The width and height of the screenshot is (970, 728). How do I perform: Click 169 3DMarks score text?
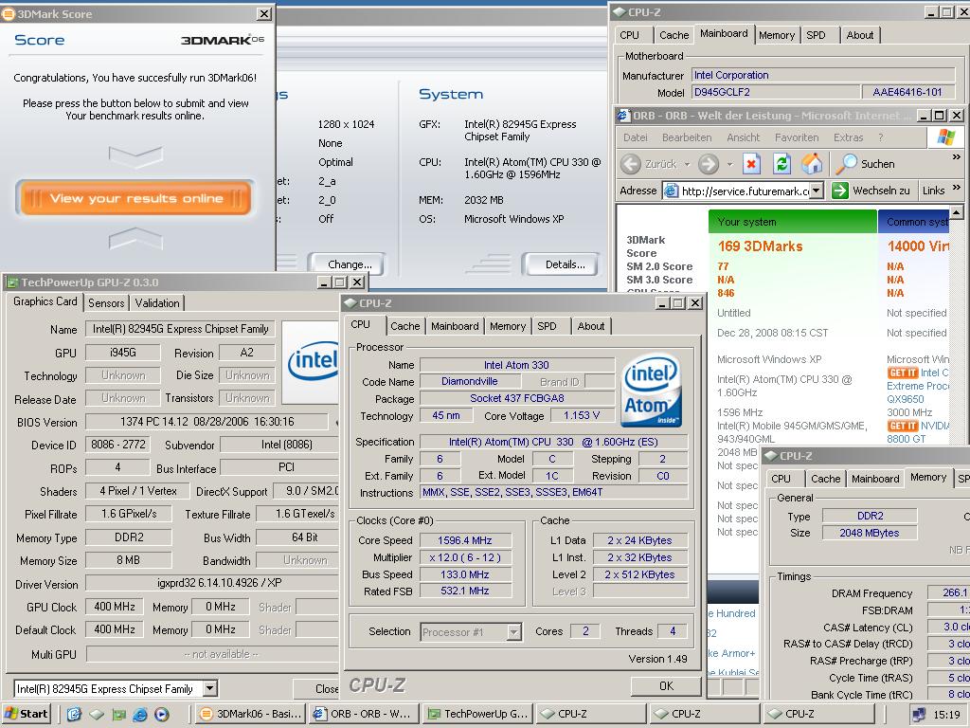pos(761,246)
